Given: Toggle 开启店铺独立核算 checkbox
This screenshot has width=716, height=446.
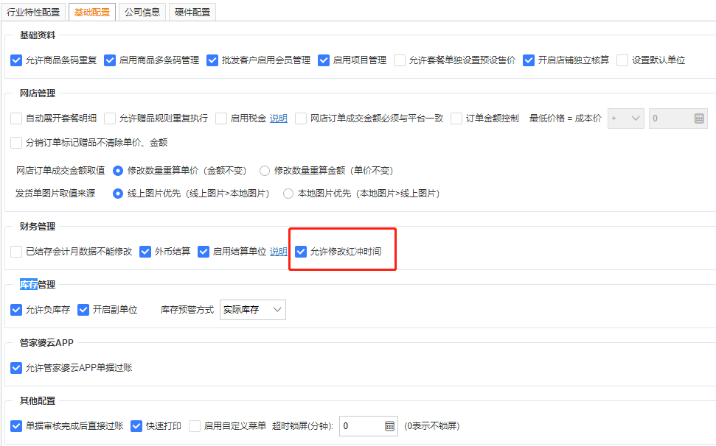Looking at the screenshot, I should [x=529, y=60].
